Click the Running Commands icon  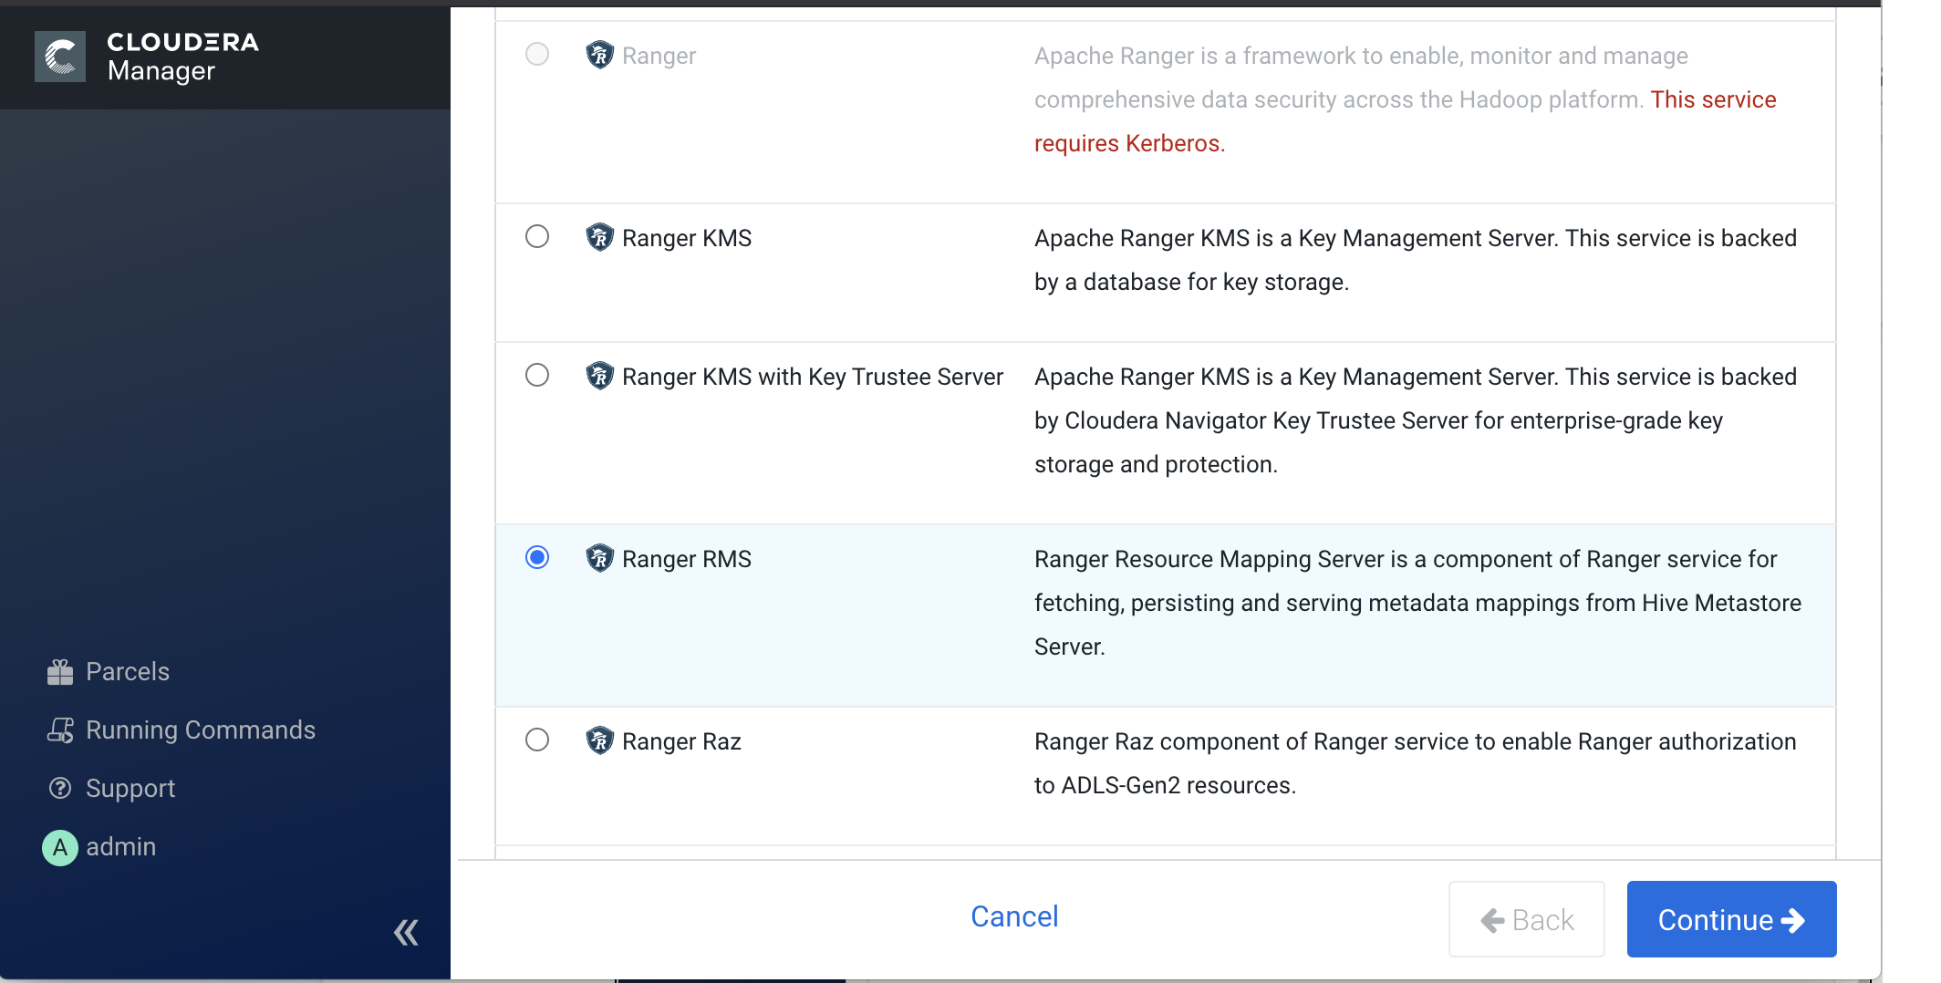click(60, 730)
